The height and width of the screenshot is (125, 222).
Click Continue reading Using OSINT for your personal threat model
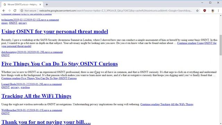pyautogui.click(x=197, y=43)
